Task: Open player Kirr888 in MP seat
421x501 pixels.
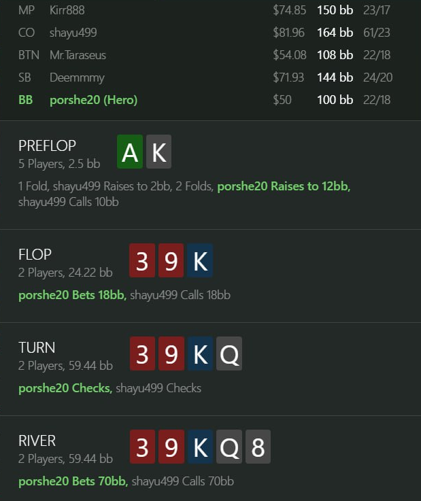Action: [x=67, y=10]
